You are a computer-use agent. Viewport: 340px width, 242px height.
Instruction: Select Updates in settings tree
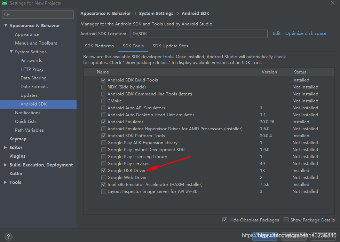pyautogui.click(x=29, y=95)
